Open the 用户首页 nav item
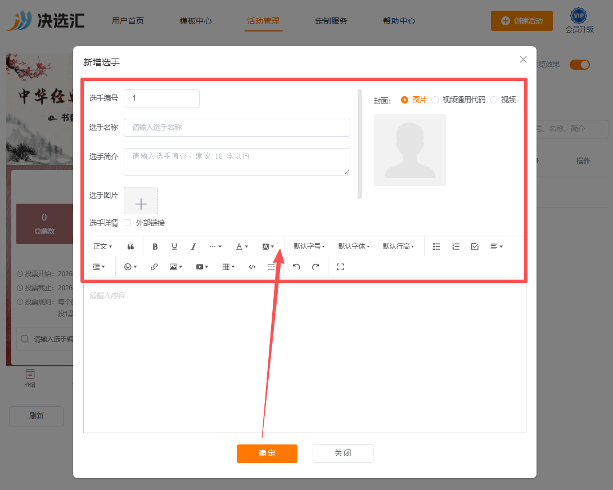 point(128,21)
